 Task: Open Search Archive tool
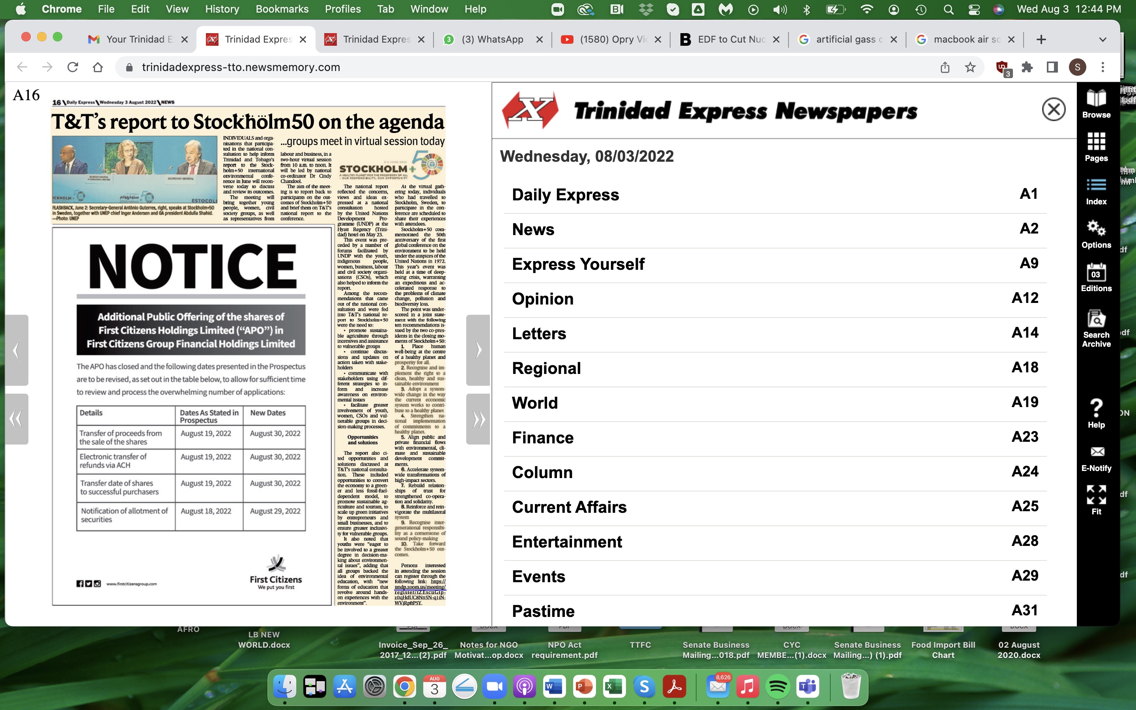pyautogui.click(x=1096, y=329)
